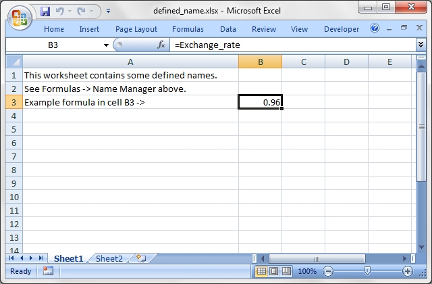Screen dimensions: 432x284
Task: Open Excel Help question mark icon
Action: (375, 28)
